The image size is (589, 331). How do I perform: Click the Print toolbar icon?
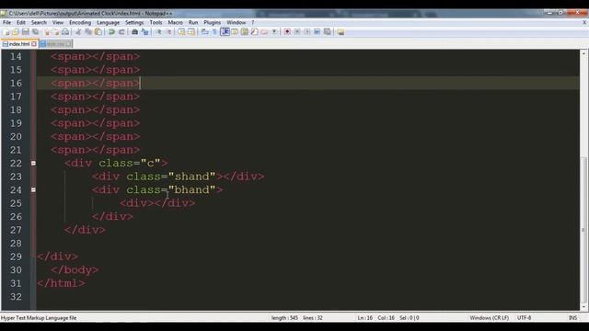pos(65,32)
